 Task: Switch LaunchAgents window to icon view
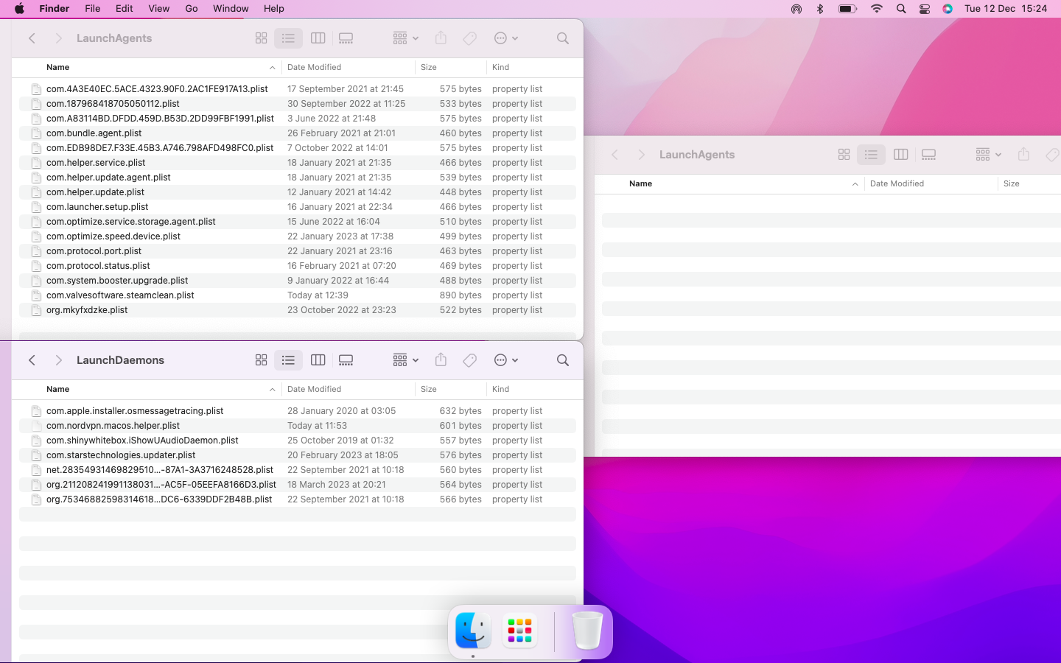[x=261, y=38]
